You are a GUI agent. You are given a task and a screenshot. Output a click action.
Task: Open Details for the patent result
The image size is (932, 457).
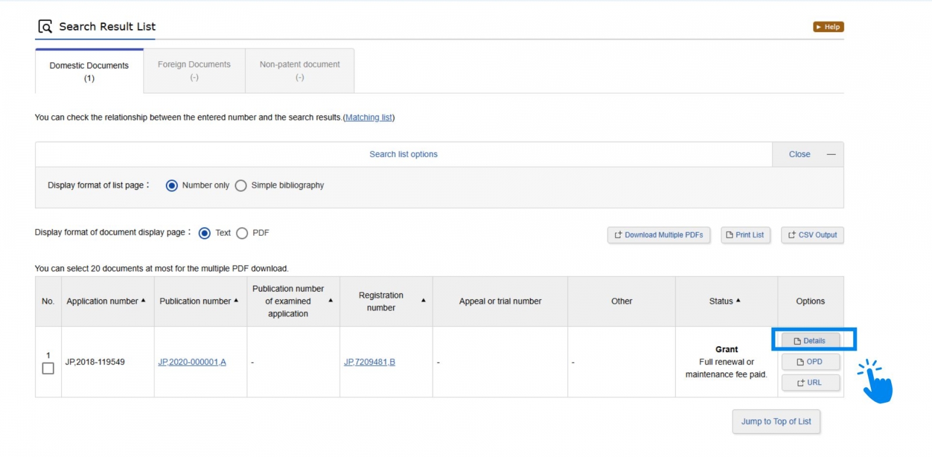coord(810,341)
